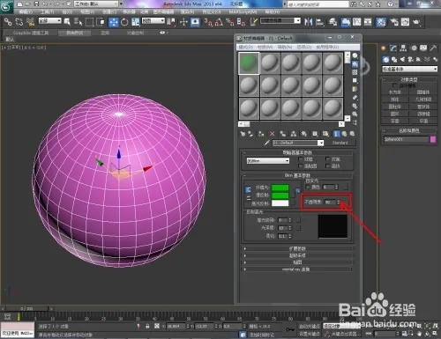The height and width of the screenshot is (339, 441).
Task: Click the material eyedropper pick icon
Action: [266, 143]
